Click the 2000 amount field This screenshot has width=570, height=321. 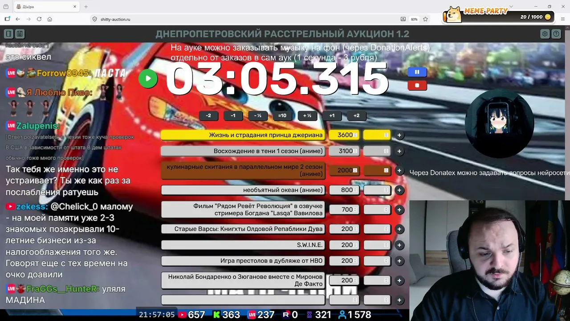coord(344,170)
